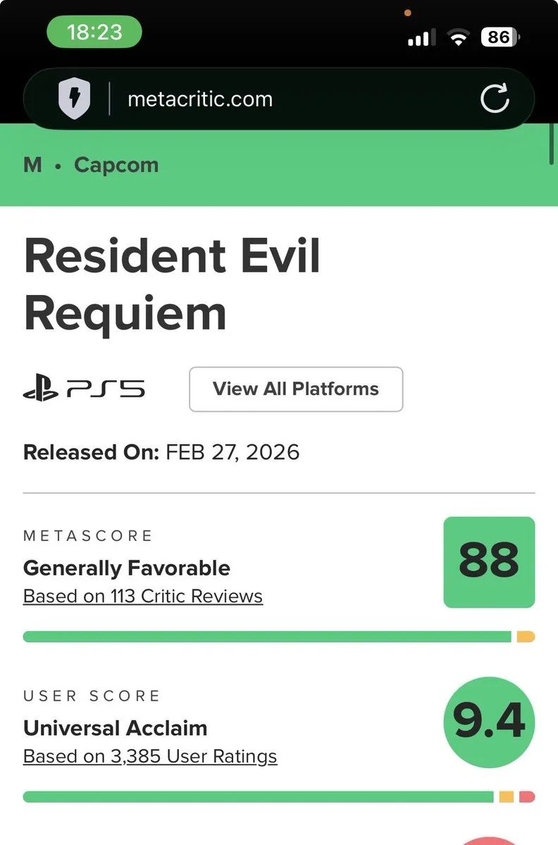Tap the green 18:23 time pill

tap(94, 32)
